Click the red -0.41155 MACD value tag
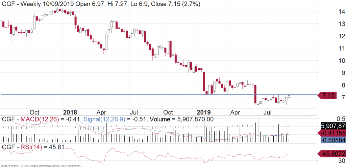The image size is (346, 167). [332, 133]
